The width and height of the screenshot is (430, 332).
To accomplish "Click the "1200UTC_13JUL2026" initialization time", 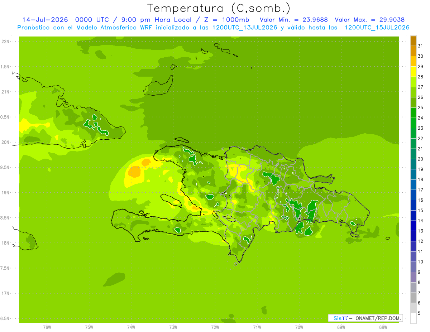I will coord(245,28).
